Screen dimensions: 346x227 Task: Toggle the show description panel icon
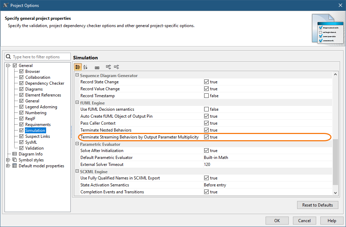[97, 67]
